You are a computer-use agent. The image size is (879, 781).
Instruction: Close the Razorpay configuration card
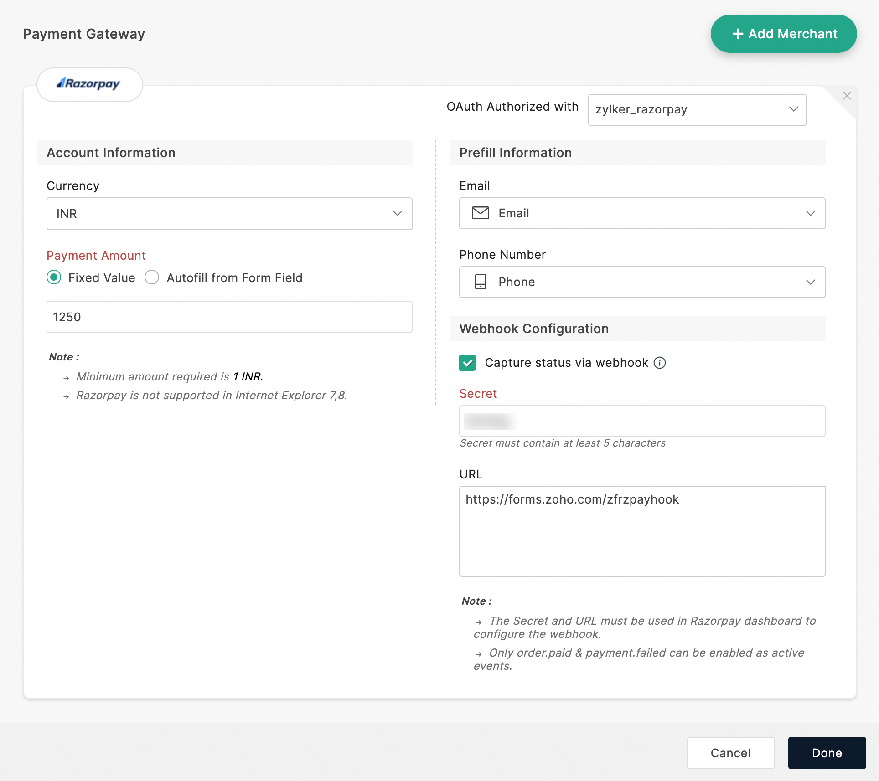coord(847,96)
